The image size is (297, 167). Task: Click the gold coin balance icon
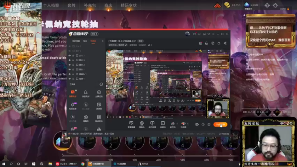click(x=227, y=5)
